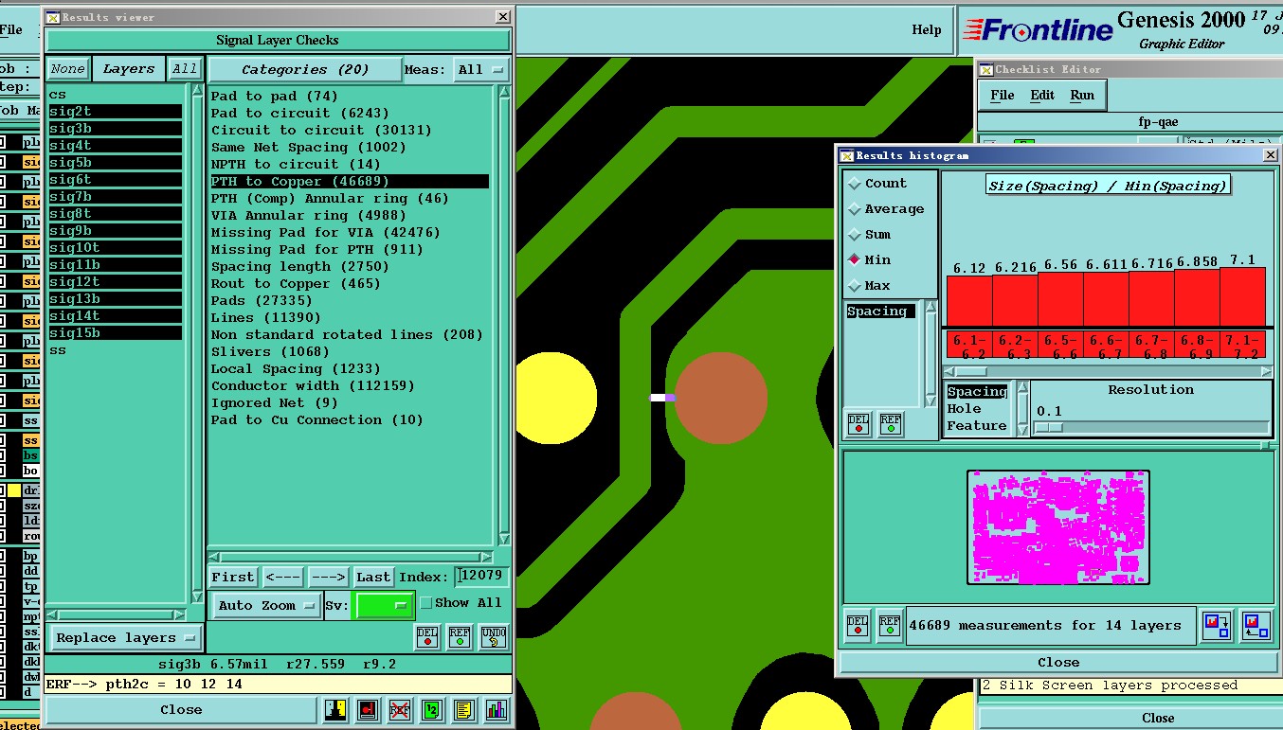This screenshot has width=1283, height=730.
Task: Select the Average radio option
Action: point(886,209)
